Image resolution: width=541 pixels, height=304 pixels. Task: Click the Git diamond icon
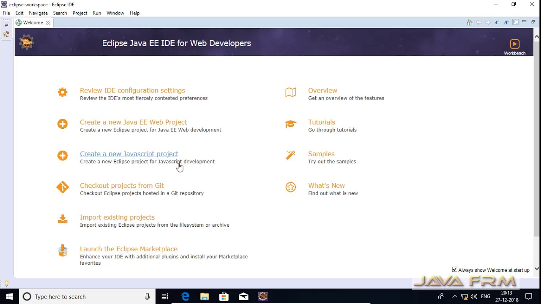[63, 187]
